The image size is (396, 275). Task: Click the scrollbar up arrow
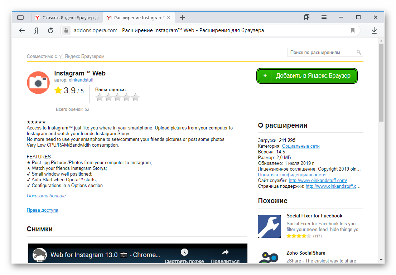[x=381, y=41]
